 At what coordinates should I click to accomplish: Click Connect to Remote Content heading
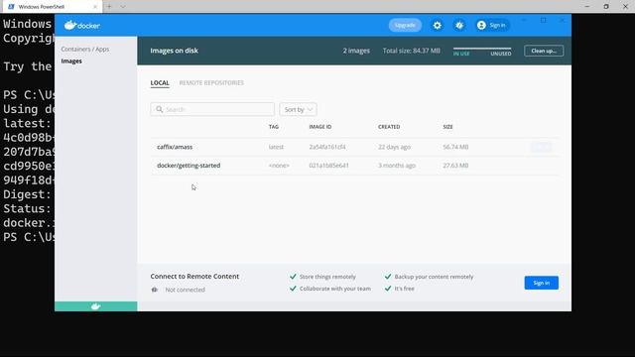[194, 276]
